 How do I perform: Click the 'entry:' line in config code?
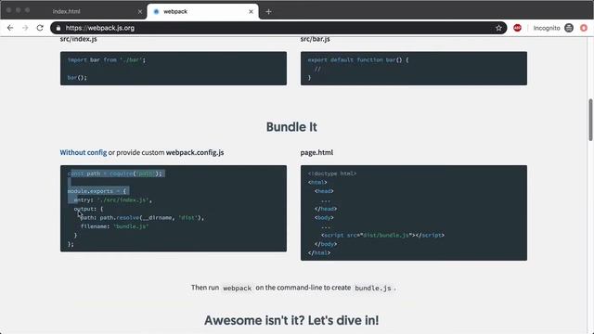[113, 200]
